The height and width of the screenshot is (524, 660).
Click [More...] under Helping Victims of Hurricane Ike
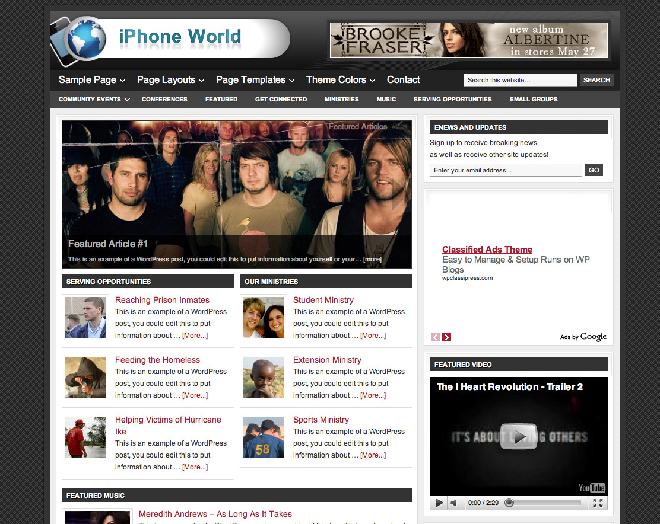(x=195, y=467)
